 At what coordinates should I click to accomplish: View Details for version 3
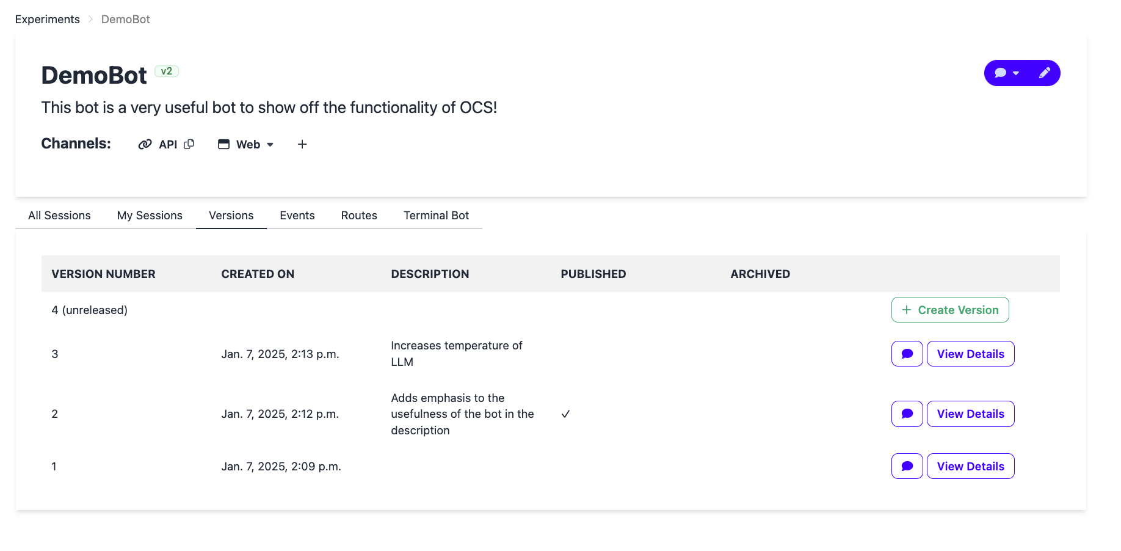(971, 354)
